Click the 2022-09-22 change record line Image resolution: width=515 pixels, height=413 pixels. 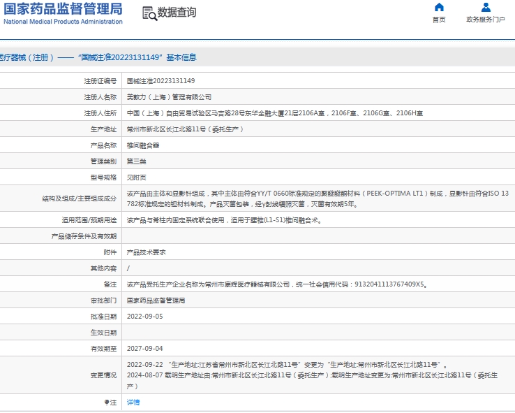[x=287, y=365]
